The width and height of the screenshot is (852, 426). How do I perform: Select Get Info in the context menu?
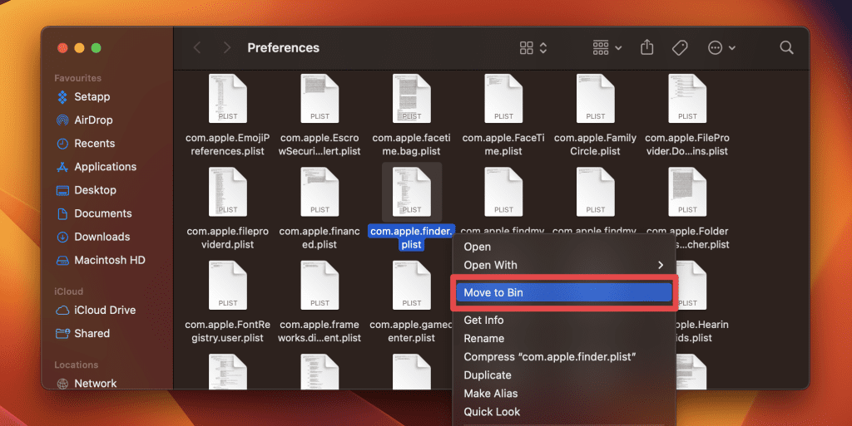click(563, 321)
